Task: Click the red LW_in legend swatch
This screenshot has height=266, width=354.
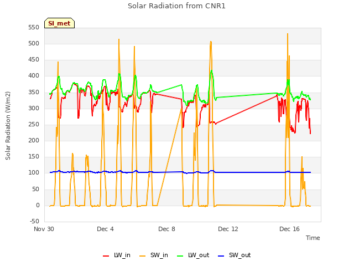Action: click(106, 256)
